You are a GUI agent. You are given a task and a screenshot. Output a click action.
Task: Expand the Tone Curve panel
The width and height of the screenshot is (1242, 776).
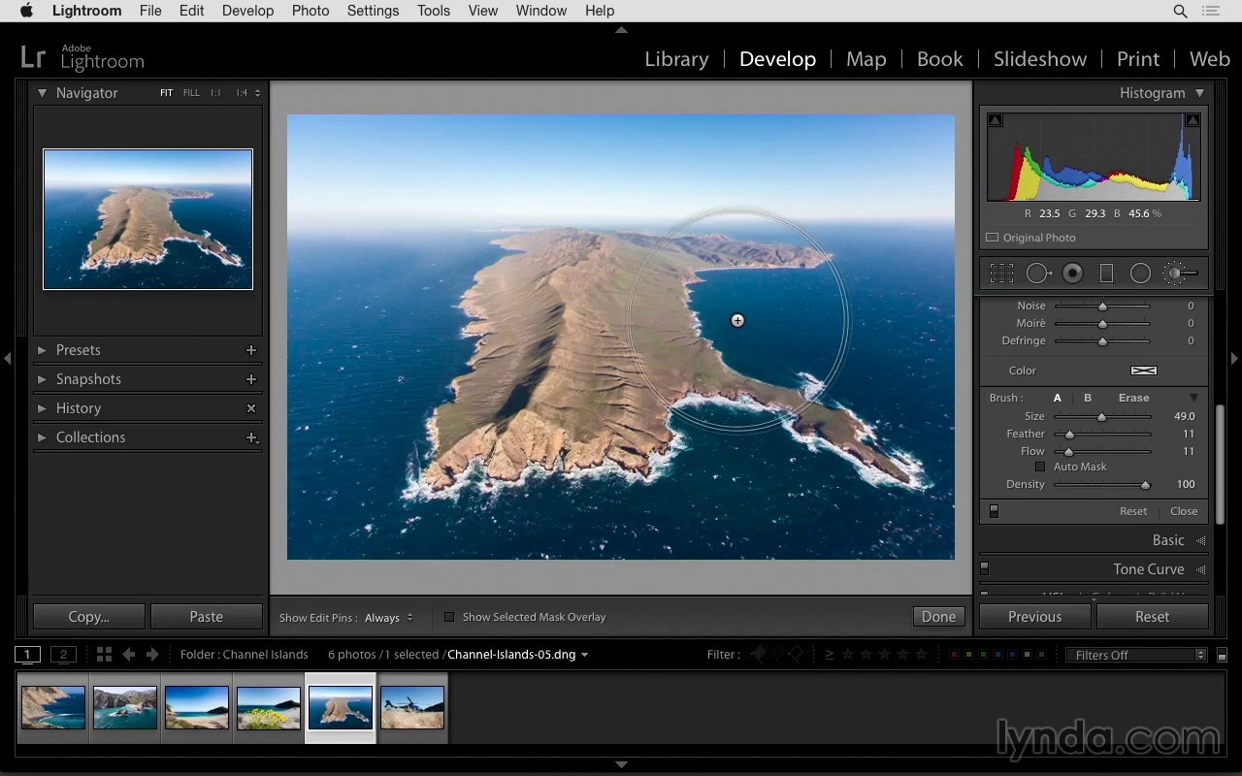(x=1200, y=569)
